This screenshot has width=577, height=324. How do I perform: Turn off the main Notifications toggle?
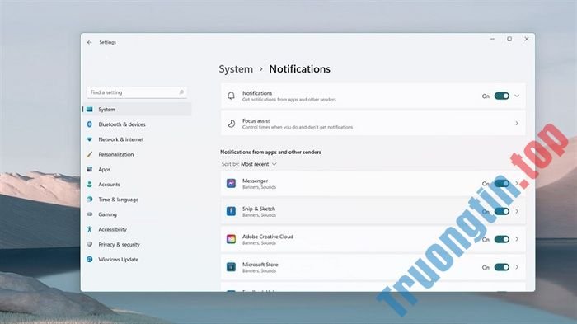pos(501,96)
